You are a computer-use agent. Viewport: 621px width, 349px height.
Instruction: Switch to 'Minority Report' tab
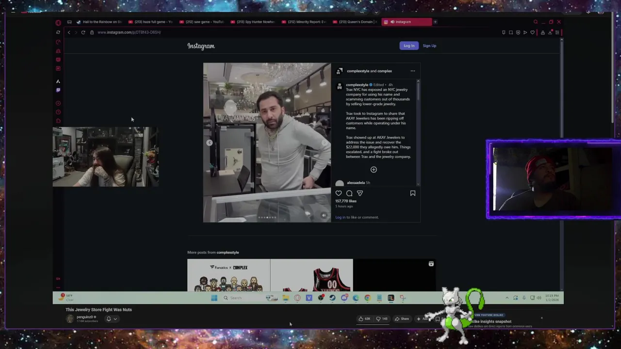(304, 22)
